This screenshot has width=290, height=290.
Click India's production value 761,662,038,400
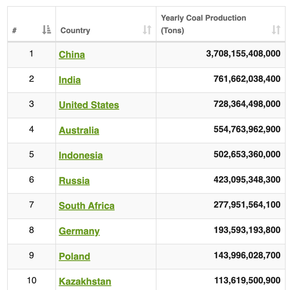[247, 79]
